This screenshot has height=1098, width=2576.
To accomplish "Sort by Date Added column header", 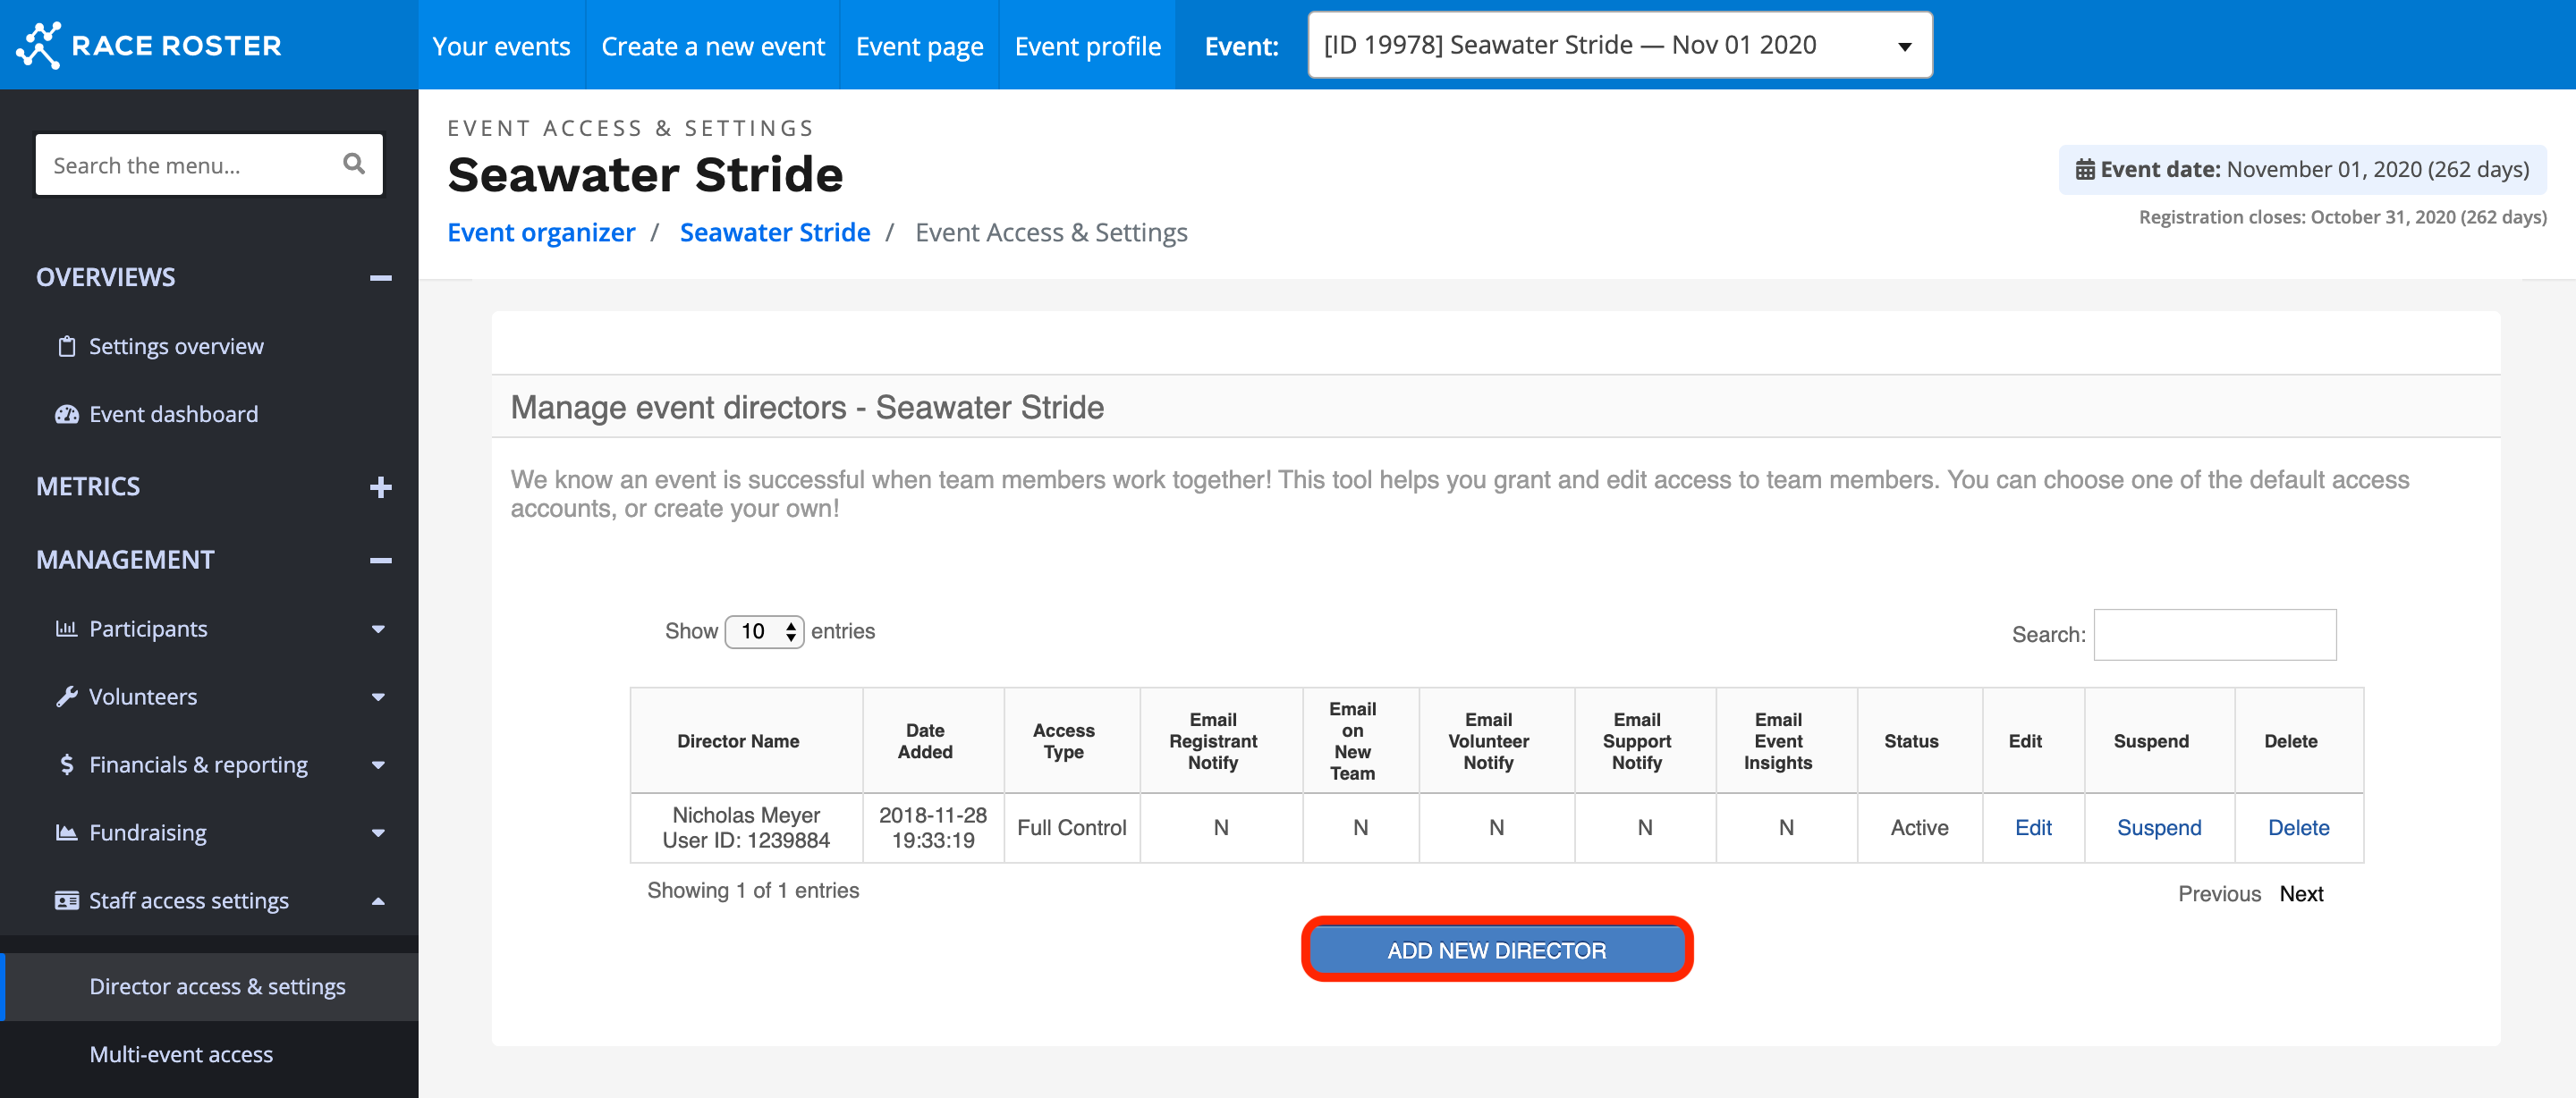I will (x=933, y=741).
